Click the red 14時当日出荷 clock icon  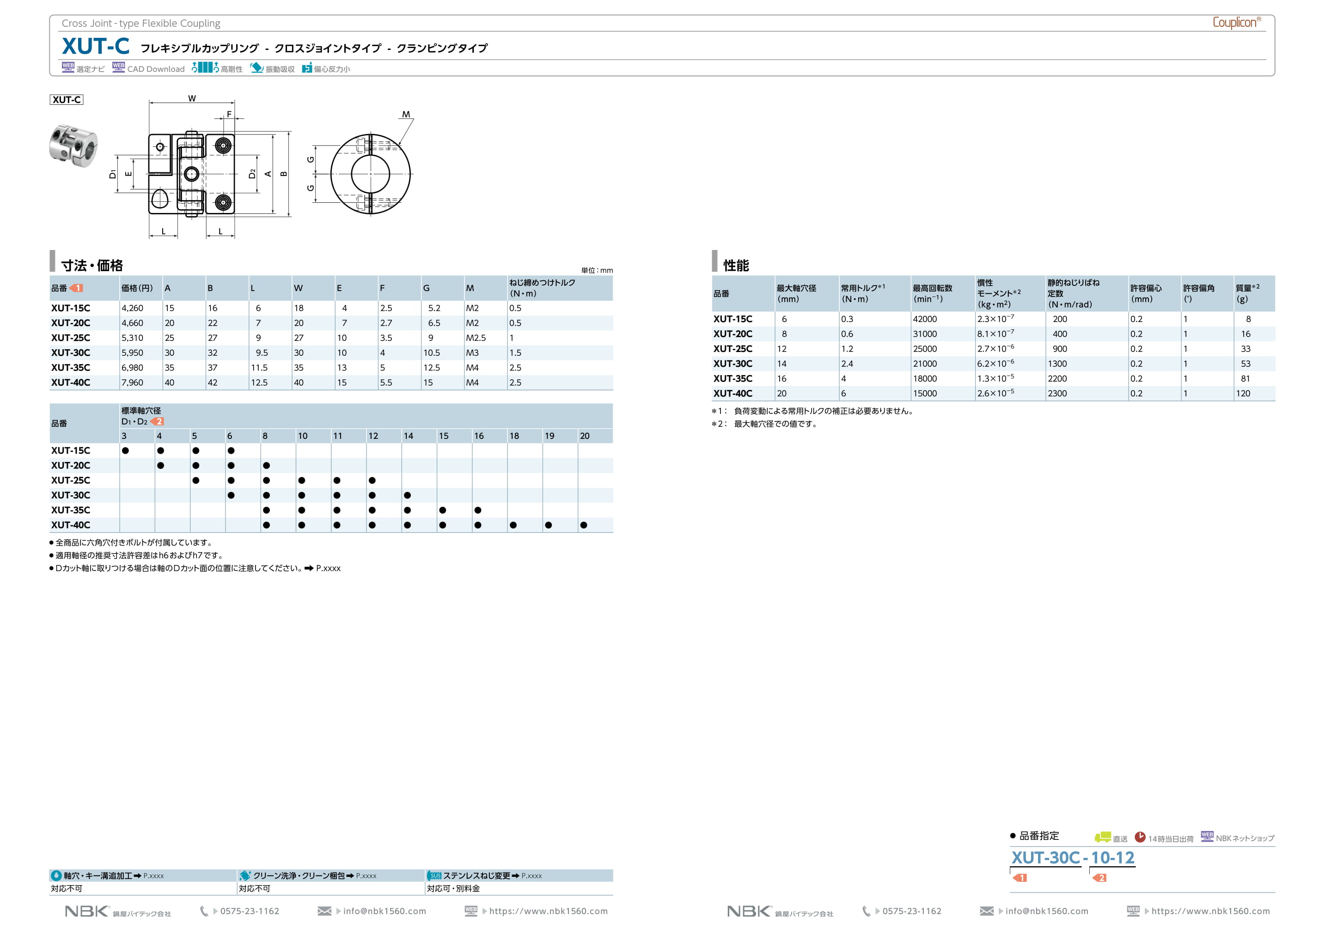[1140, 837]
